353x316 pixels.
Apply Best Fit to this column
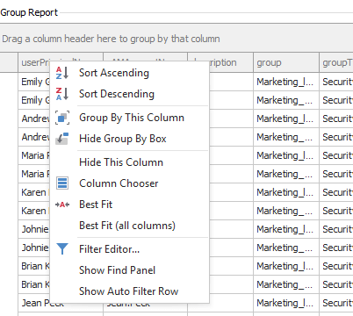tap(129, 205)
